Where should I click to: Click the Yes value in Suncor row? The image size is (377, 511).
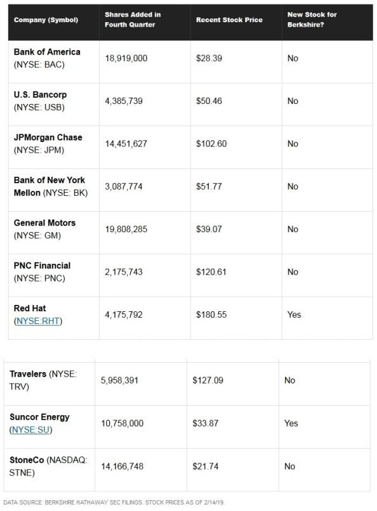tap(291, 424)
